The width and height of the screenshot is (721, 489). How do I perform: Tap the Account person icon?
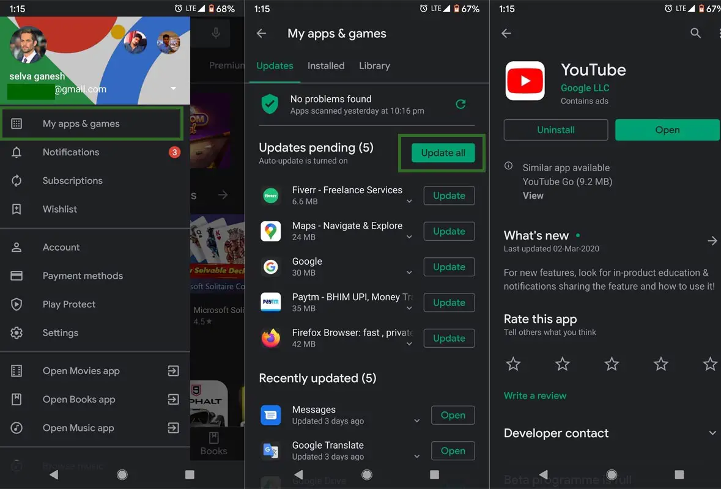point(17,248)
